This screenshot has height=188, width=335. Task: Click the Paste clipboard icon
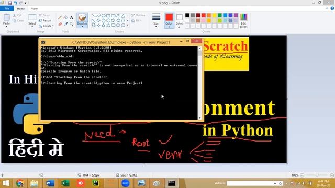coord(6,17)
